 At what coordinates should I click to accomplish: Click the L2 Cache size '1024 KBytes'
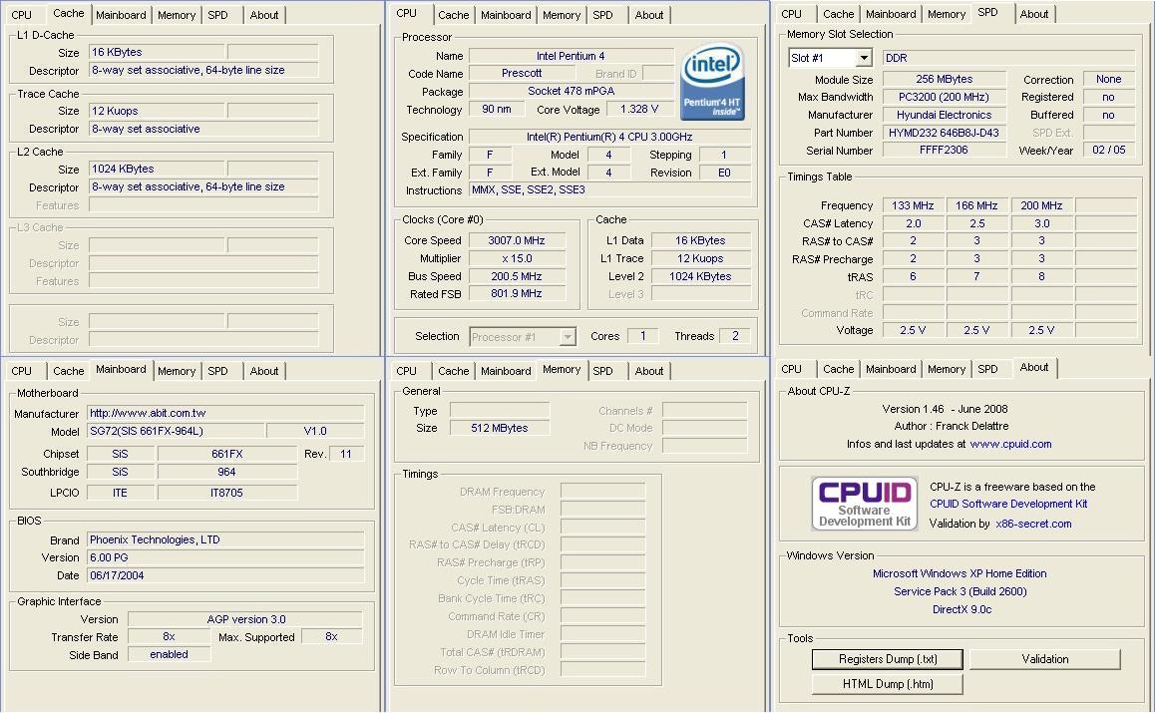point(157,169)
